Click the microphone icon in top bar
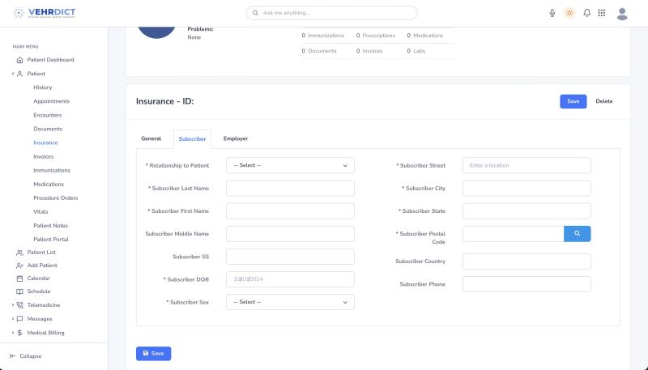 552,13
